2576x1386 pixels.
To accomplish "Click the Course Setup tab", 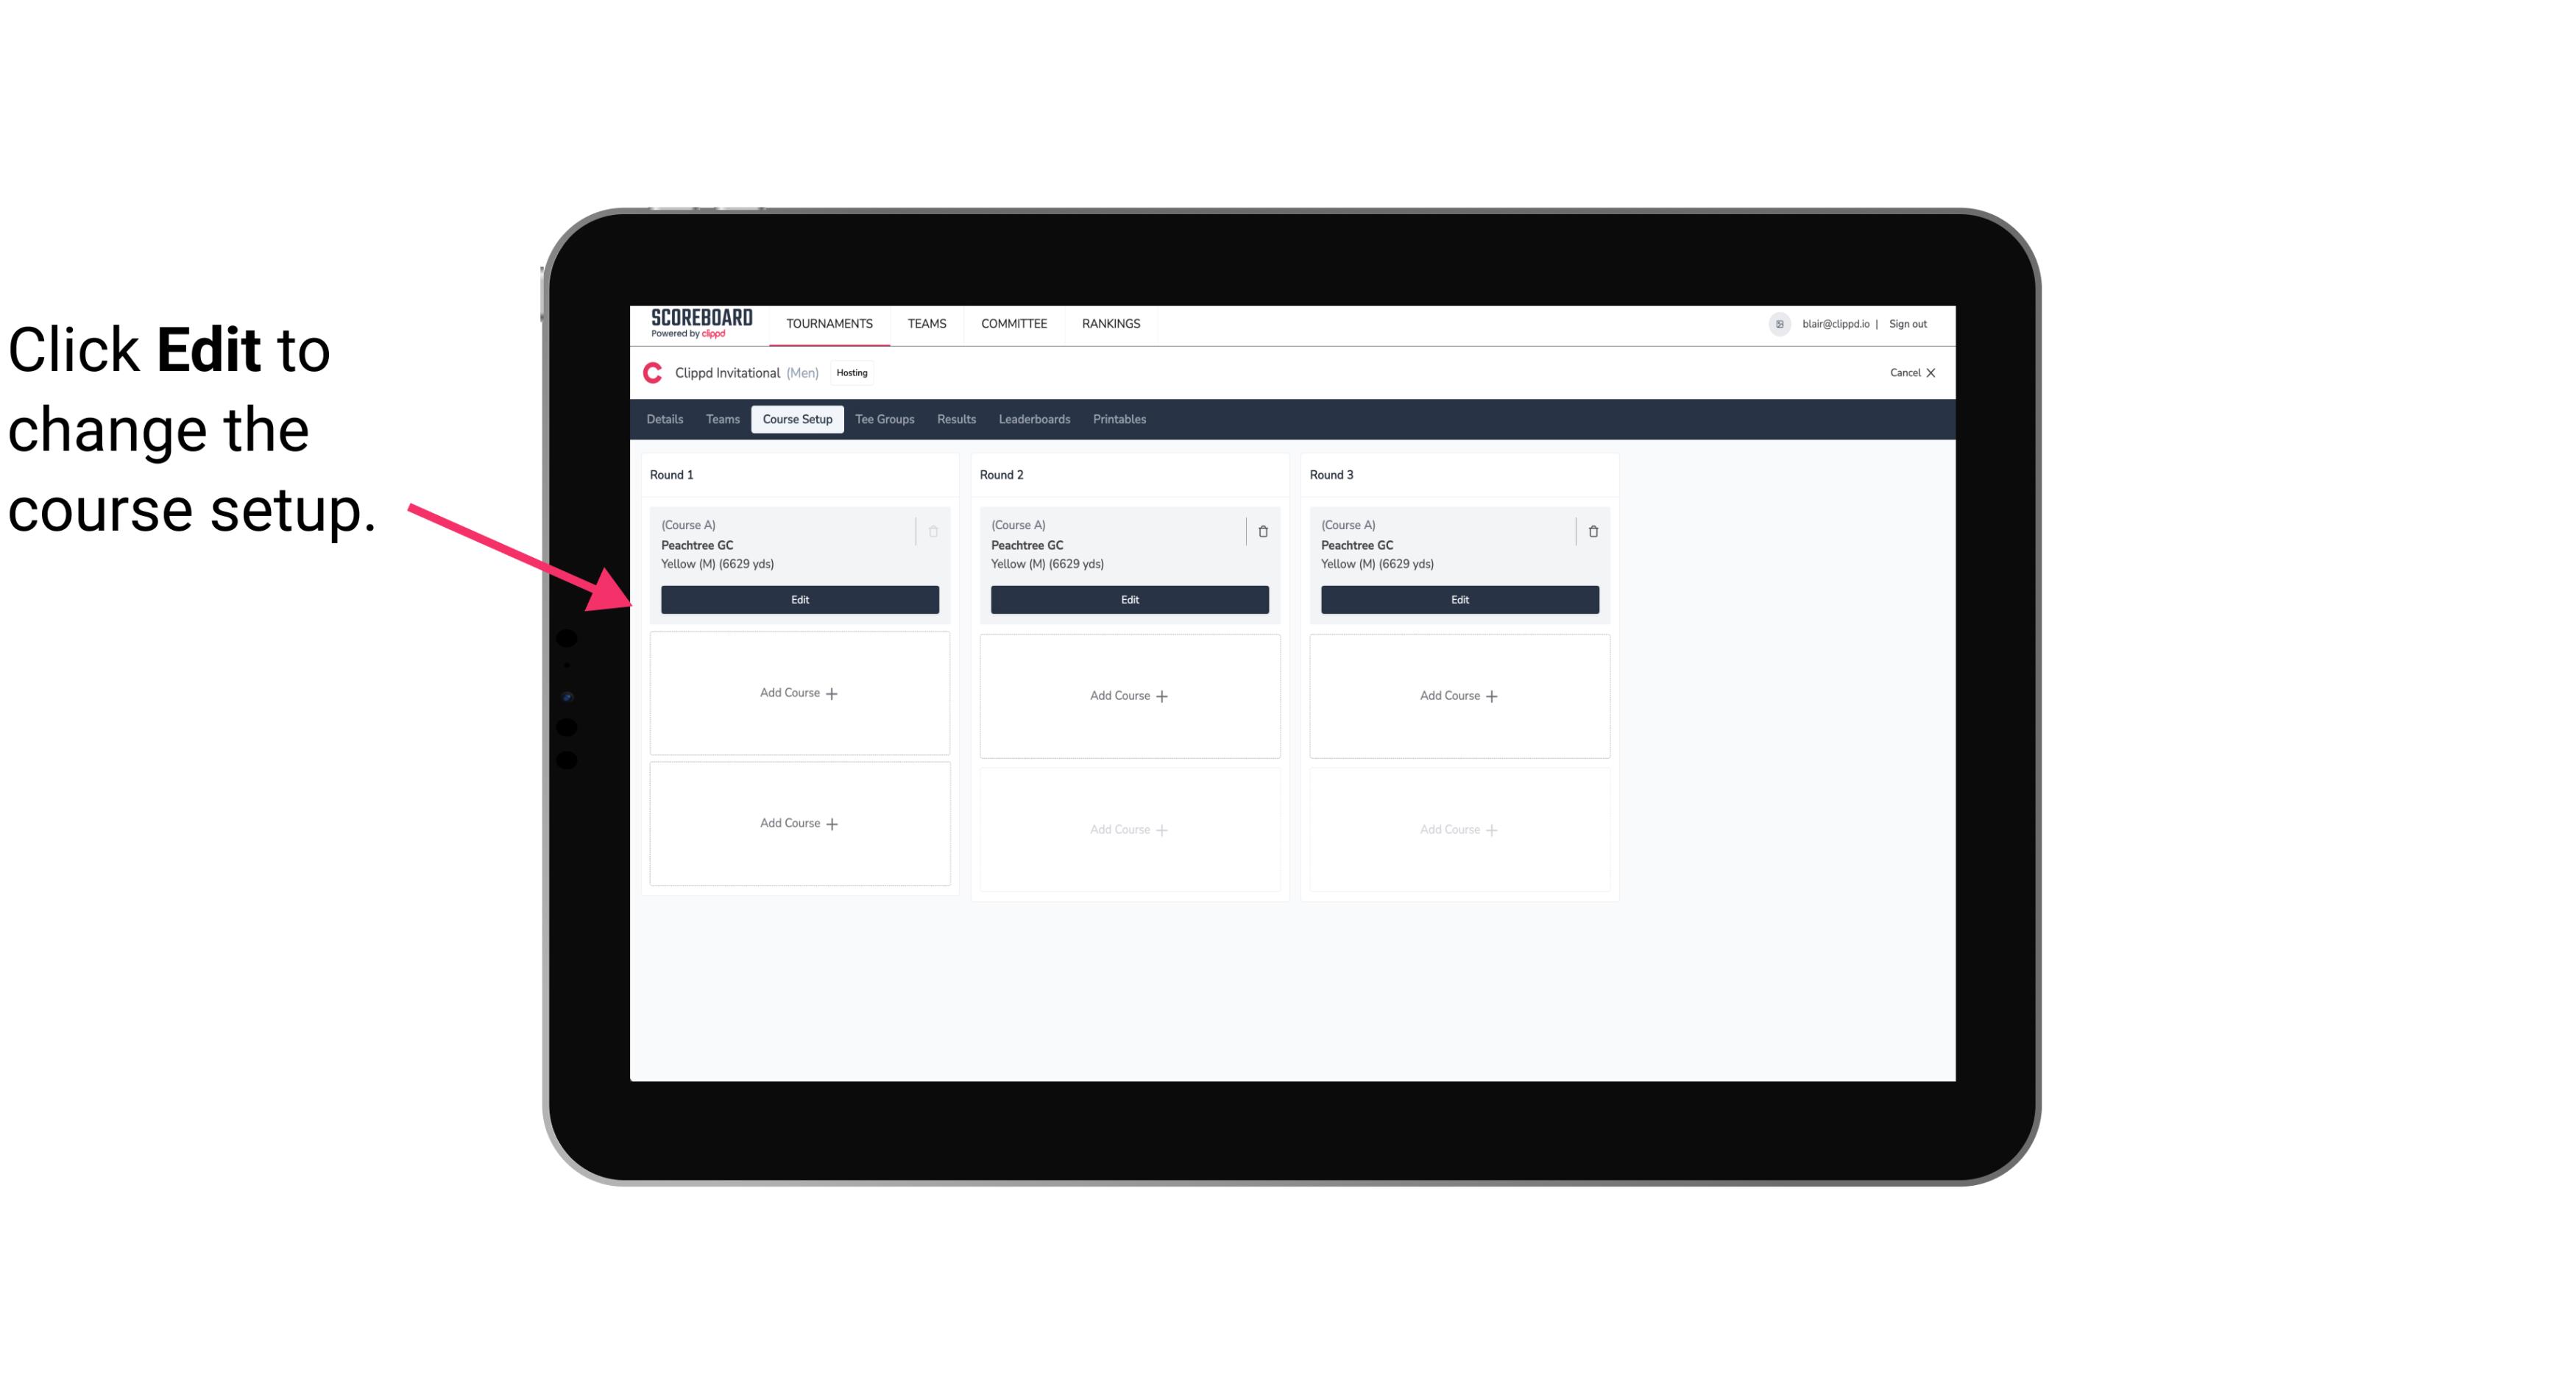I will pos(795,418).
